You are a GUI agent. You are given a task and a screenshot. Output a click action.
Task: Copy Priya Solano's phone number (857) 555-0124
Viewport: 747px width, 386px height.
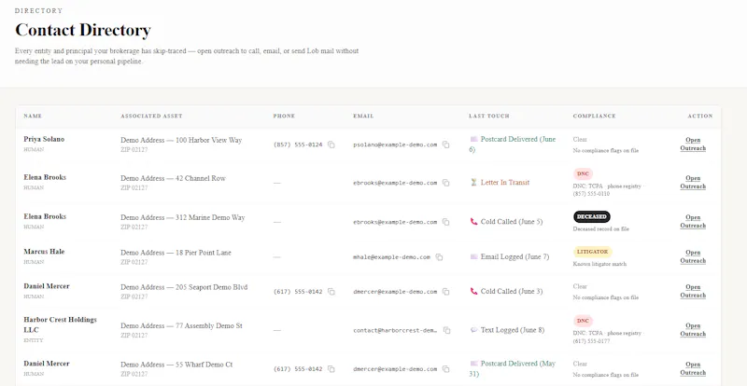(x=331, y=145)
